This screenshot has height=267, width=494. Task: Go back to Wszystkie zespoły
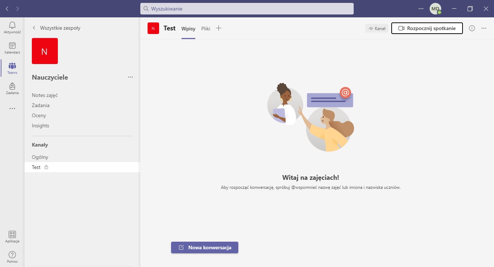pyautogui.click(x=56, y=28)
